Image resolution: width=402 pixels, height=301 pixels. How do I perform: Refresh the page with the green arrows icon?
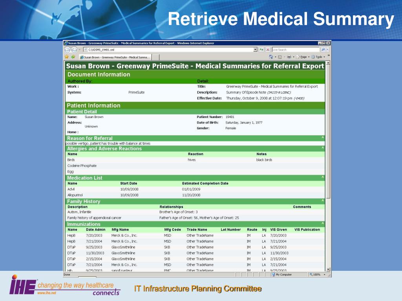tap(261, 50)
